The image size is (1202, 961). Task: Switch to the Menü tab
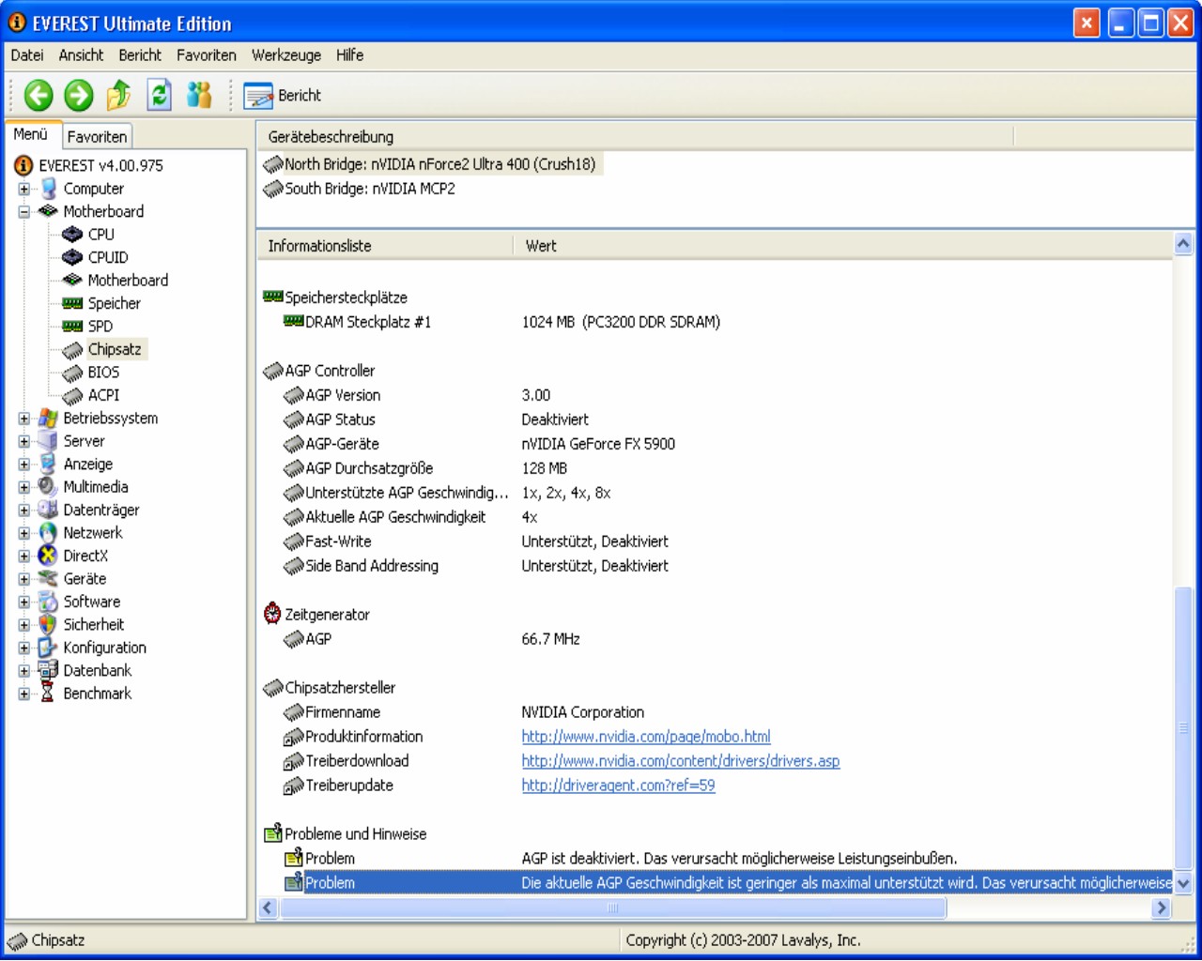(31, 135)
